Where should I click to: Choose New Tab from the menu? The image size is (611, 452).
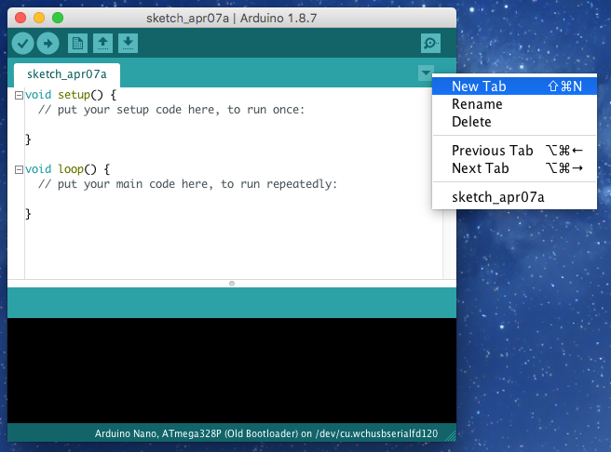(514, 86)
